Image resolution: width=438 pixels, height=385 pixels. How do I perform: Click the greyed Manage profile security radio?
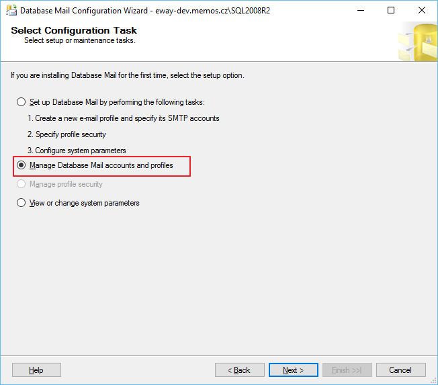click(x=21, y=184)
